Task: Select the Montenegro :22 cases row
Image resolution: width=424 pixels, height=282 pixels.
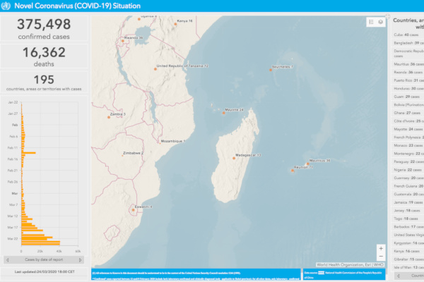Action: click(x=408, y=154)
